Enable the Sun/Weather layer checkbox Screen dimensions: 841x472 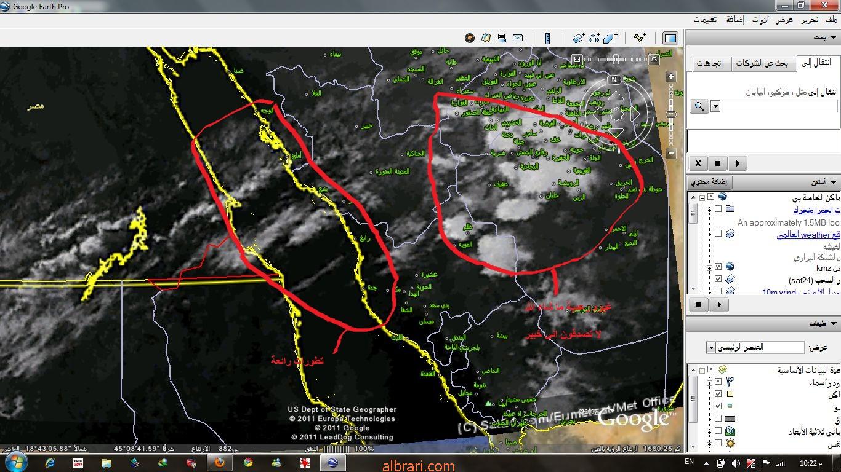718,443
